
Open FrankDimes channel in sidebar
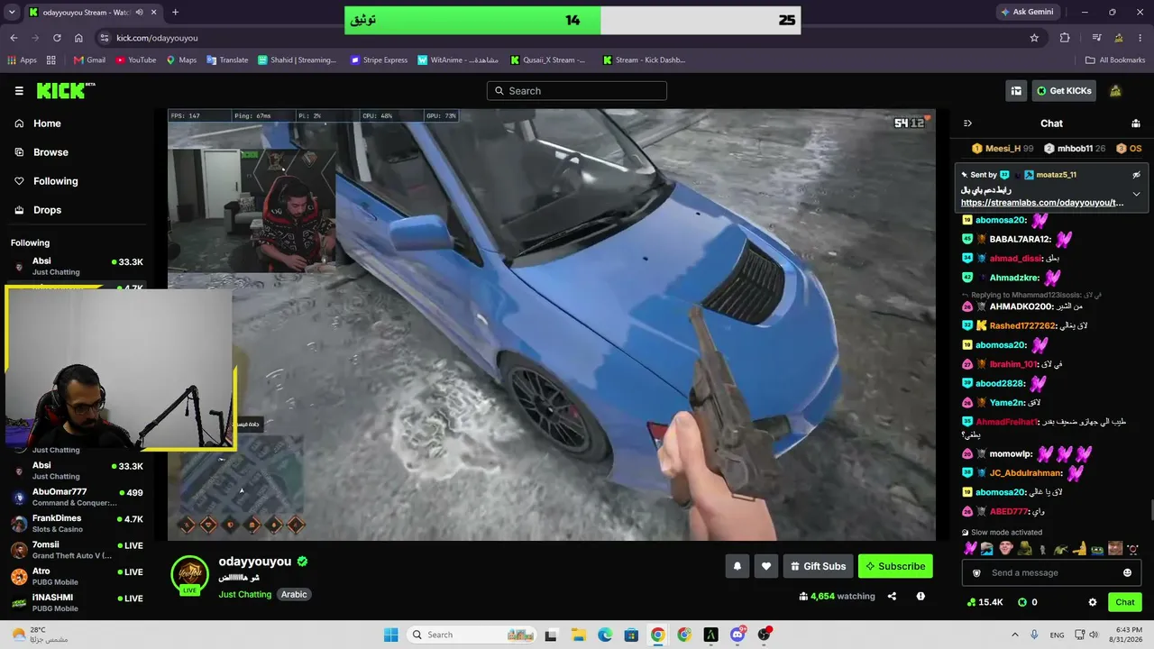click(x=78, y=523)
